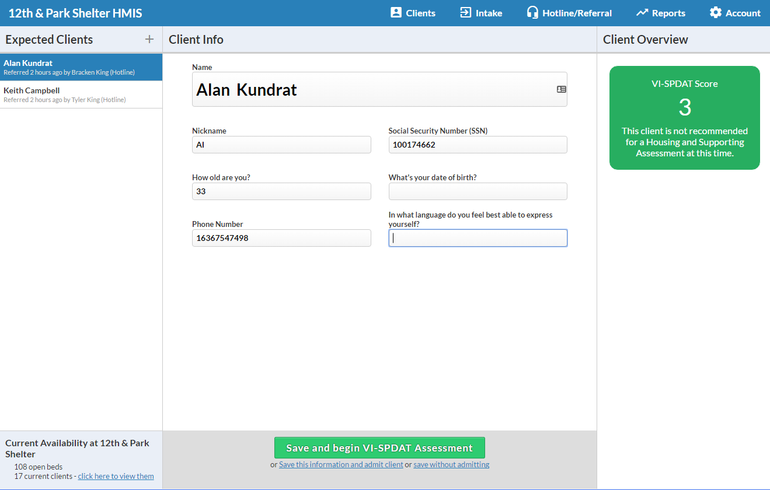Image resolution: width=770 pixels, height=490 pixels.
Task: Select Alan Kundrat in expected clients
Action: click(81, 67)
